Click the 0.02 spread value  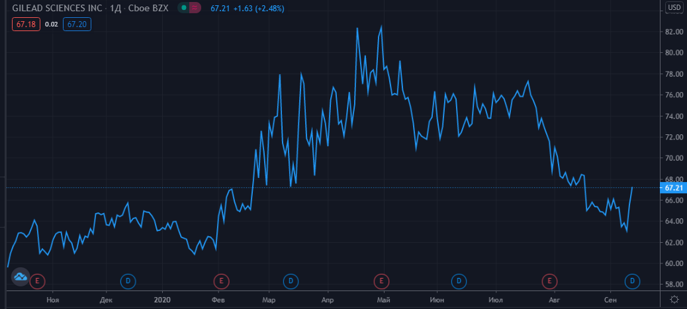tap(52, 24)
